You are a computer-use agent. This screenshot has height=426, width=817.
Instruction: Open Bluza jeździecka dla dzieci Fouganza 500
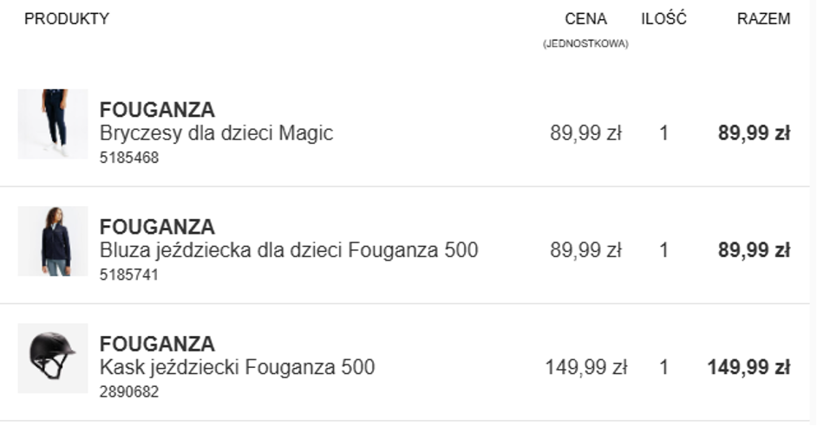(x=289, y=250)
